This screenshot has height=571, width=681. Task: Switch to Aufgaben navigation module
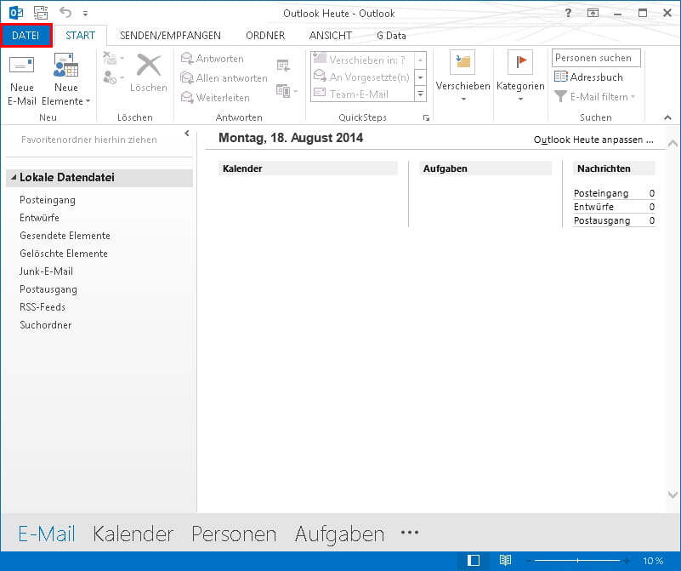pos(339,534)
